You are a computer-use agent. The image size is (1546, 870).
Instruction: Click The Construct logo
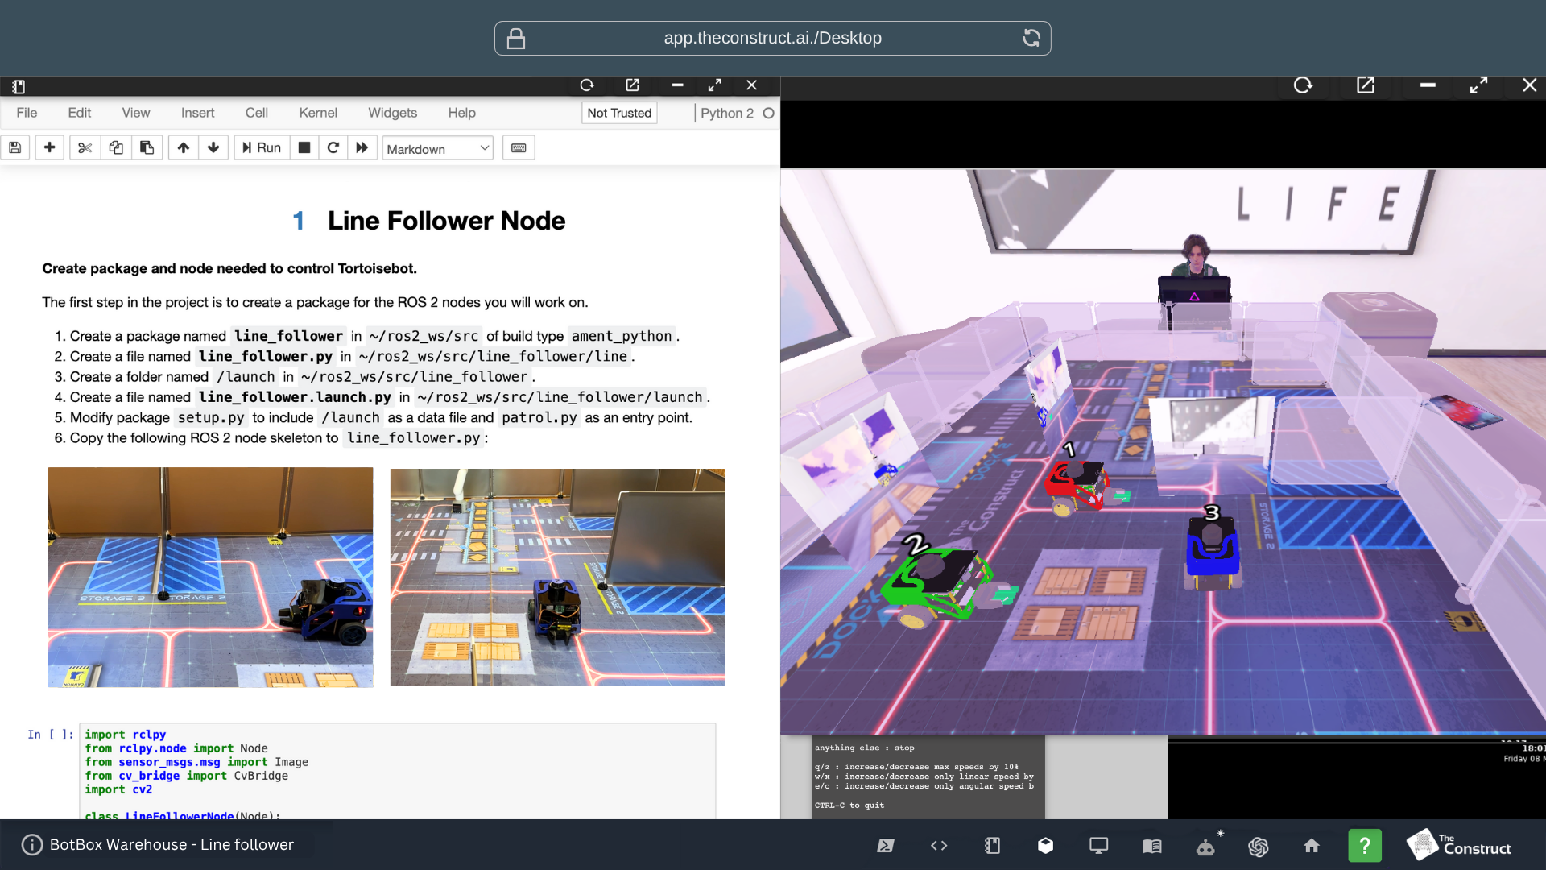pyautogui.click(x=1459, y=845)
